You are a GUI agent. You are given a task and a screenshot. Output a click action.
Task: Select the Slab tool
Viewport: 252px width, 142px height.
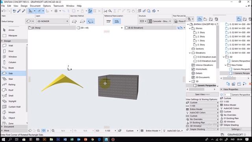click(x=11, y=73)
